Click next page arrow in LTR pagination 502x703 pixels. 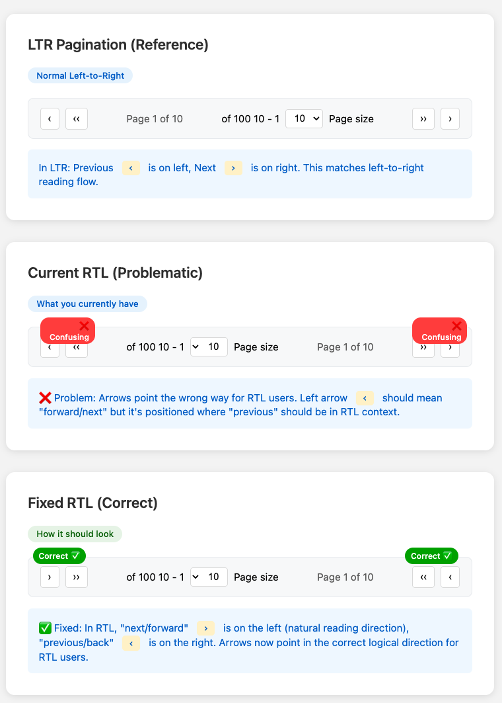(450, 119)
